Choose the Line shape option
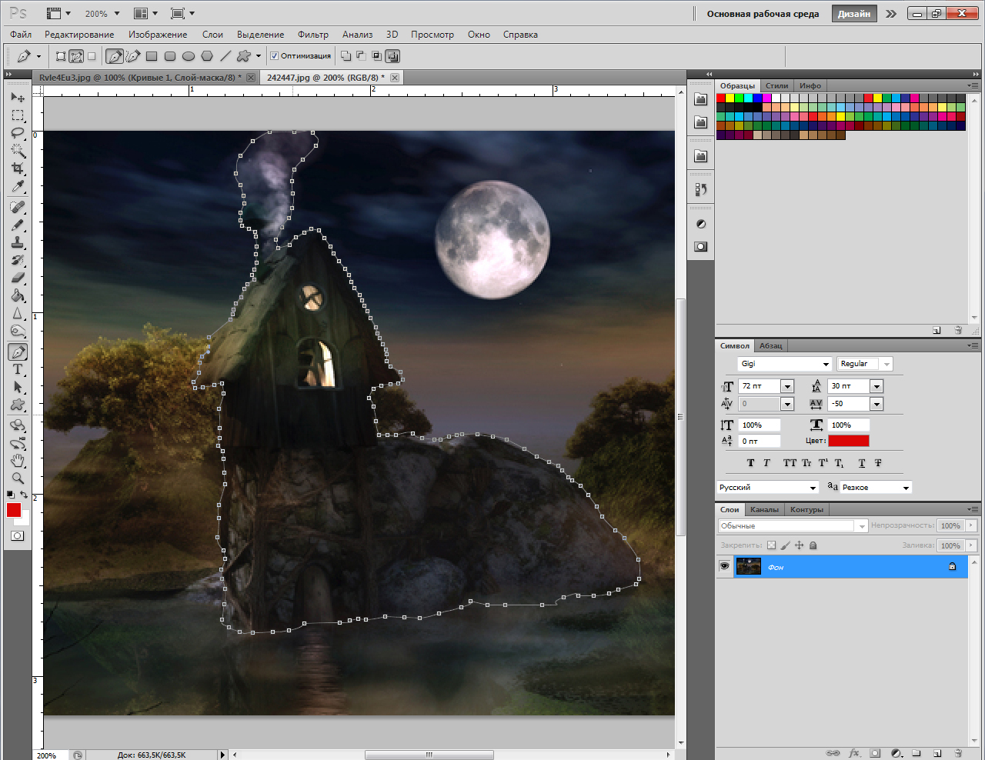The width and height of the screenshot is (985, 760). (225, 56)
